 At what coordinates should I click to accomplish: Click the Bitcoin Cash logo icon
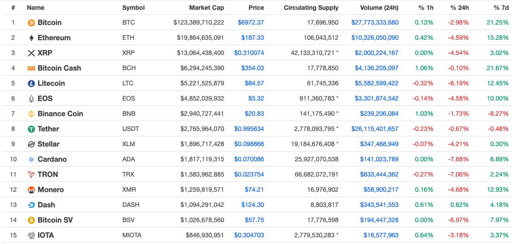(x=31, y=68)
